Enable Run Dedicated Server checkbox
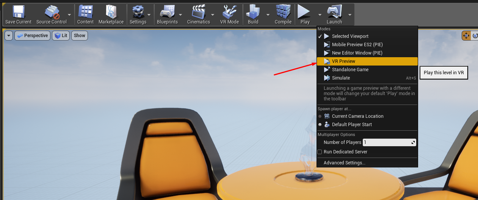This screenshot has height=200, width=478. [320, 152]
